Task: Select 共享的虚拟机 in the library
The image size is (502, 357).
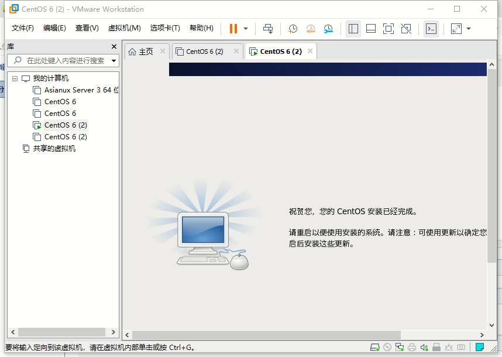Action: click(54, 149)
